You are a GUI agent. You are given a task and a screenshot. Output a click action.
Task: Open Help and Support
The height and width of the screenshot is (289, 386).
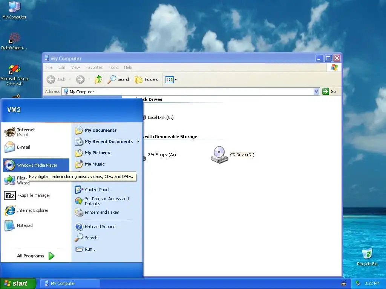[107, 227]
